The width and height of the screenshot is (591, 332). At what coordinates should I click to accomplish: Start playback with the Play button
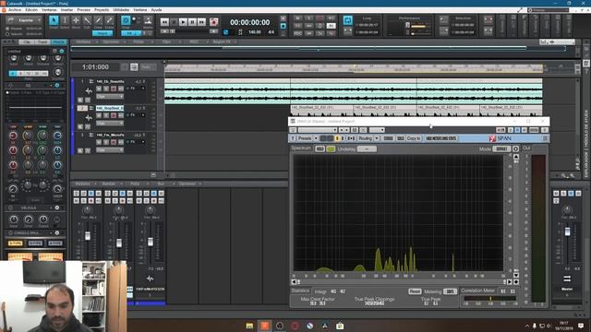click(183, 22)
